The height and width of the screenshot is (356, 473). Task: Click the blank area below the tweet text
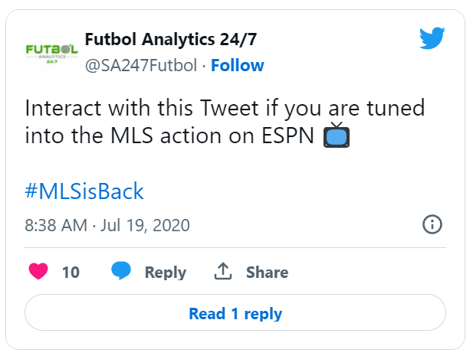click(x=235, y=164)
